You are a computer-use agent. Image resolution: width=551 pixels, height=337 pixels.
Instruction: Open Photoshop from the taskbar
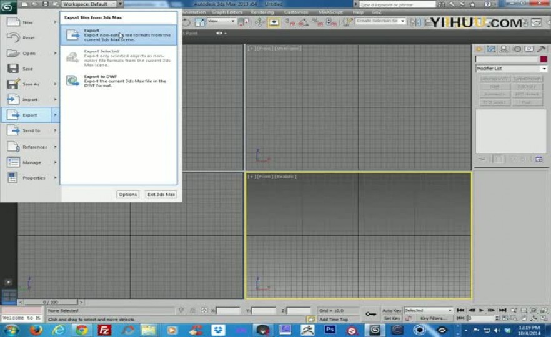330,330
